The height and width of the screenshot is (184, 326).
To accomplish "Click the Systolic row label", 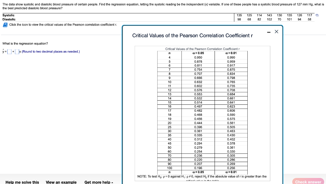I will 8,15.
